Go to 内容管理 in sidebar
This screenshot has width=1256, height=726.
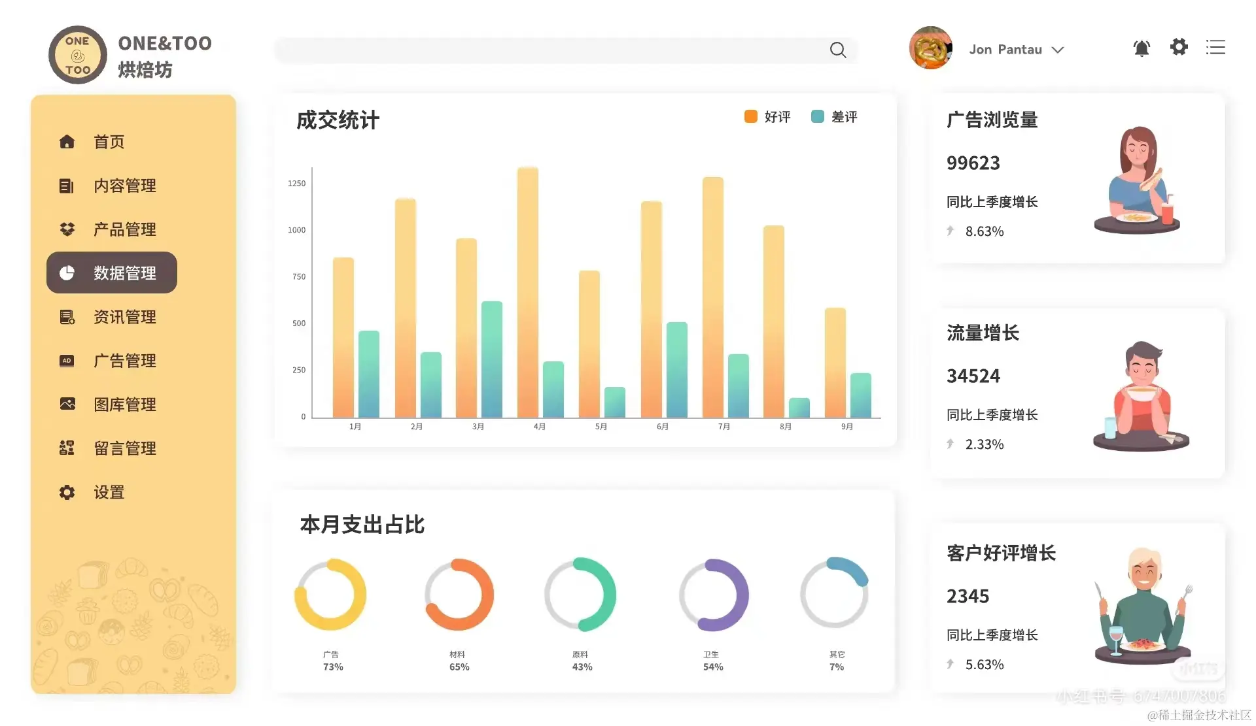tap(124, 186)
